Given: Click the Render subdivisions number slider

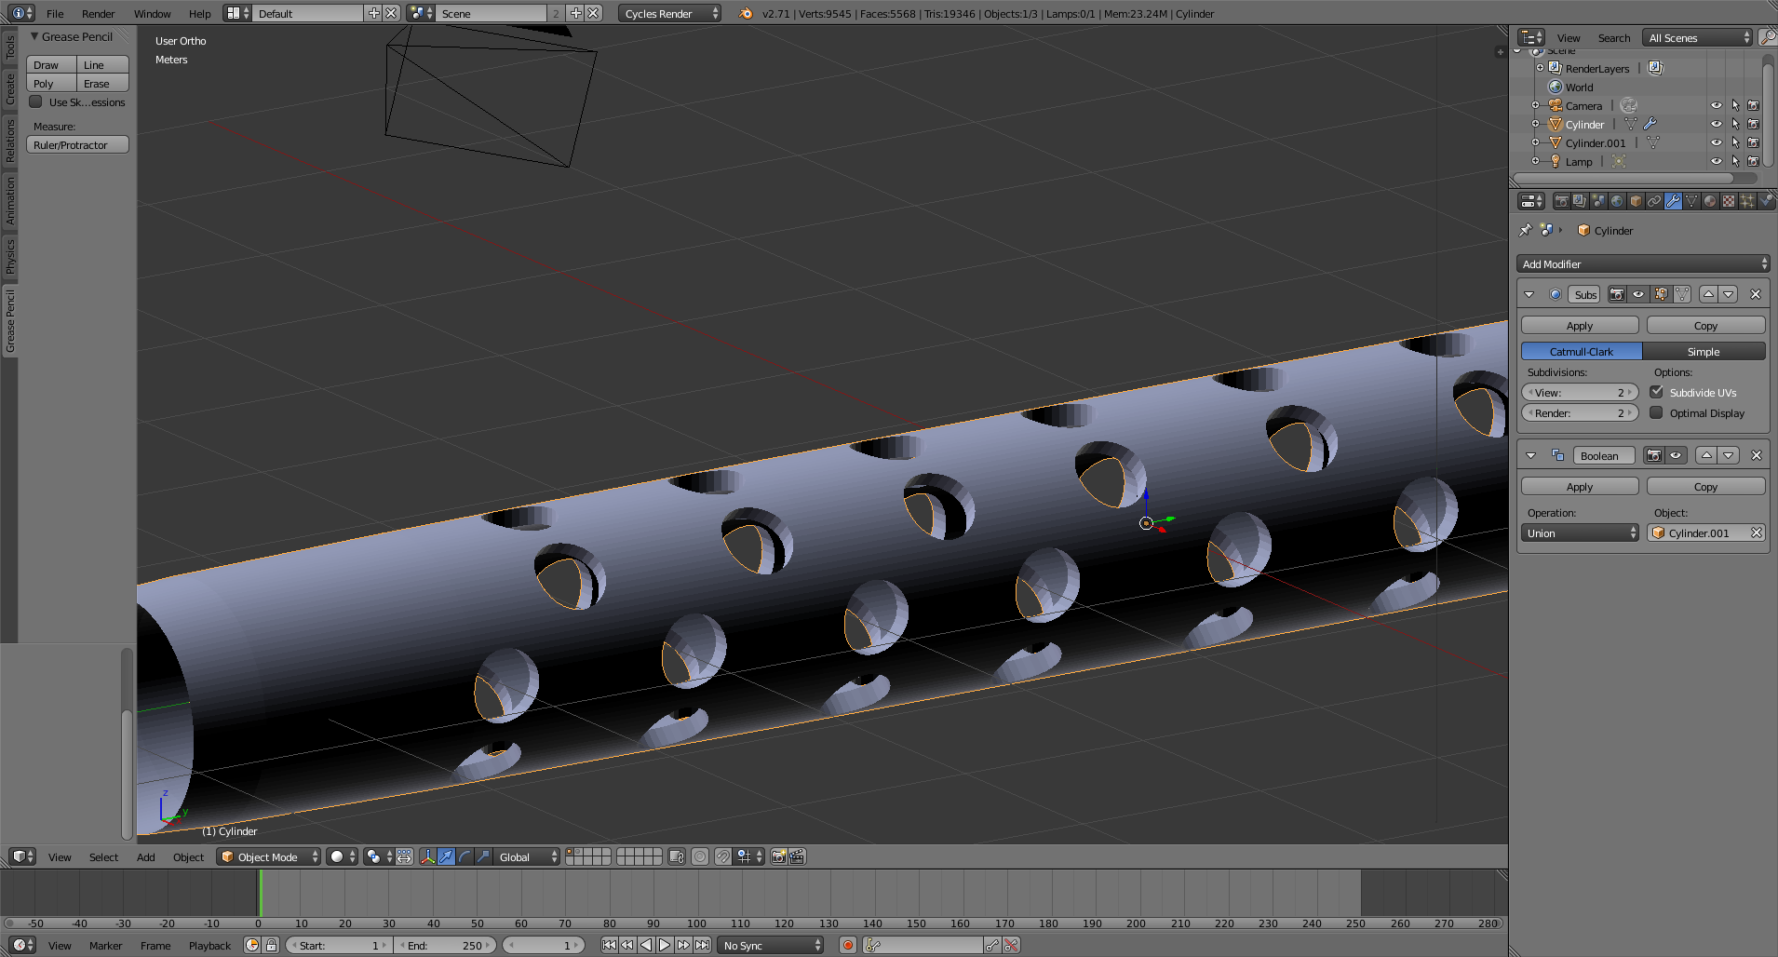Looking at the screenshot, I should pyautogui.click(x=1580, y=412).
